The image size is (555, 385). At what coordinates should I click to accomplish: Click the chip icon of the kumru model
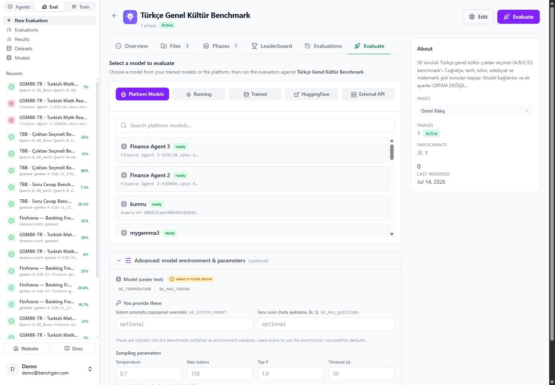(x=124, y=204)
